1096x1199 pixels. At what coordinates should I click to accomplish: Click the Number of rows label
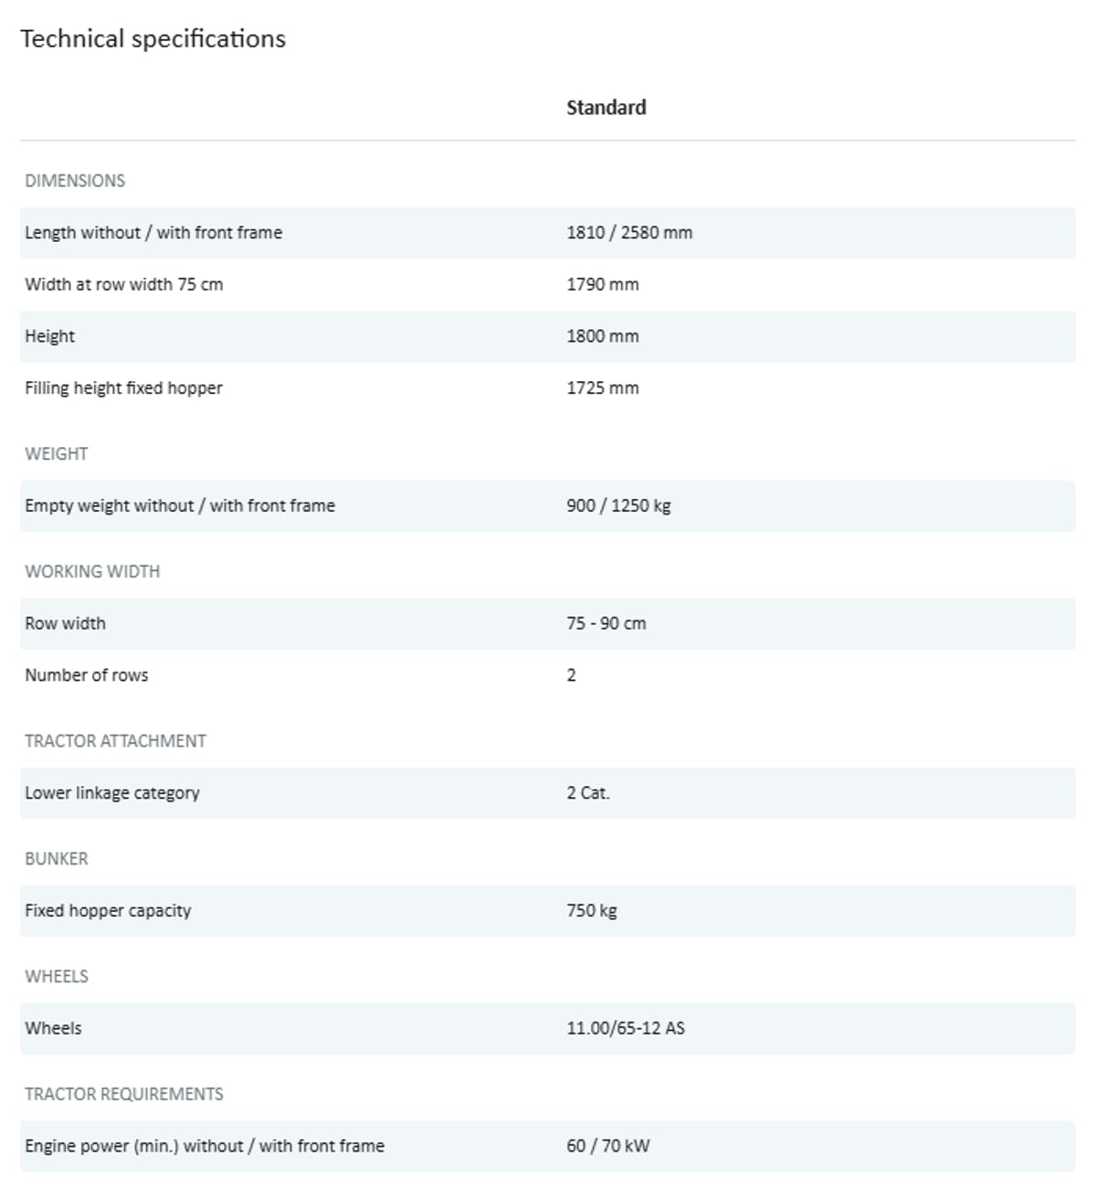coord(86,675)
